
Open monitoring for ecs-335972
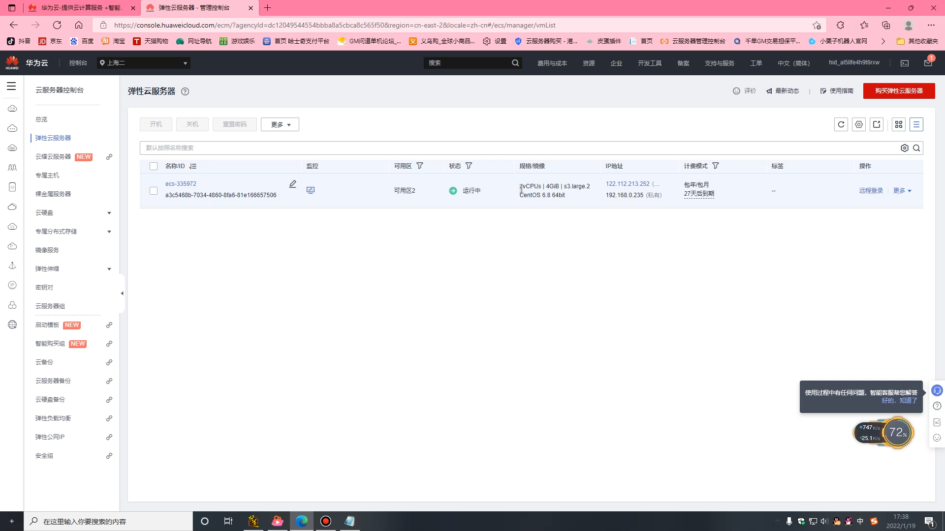[311, 190]
